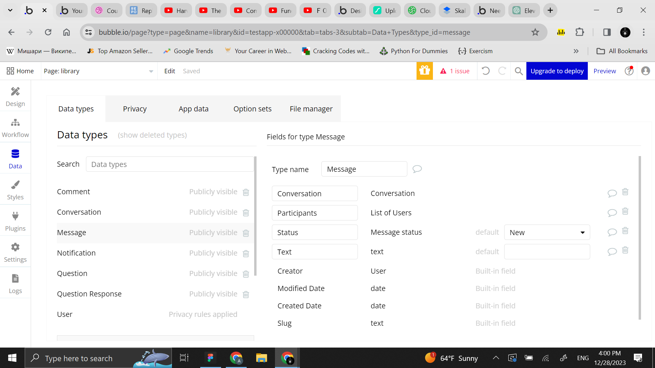Delete the Comment data type
The image size is (655, 368).
[246, 192]
